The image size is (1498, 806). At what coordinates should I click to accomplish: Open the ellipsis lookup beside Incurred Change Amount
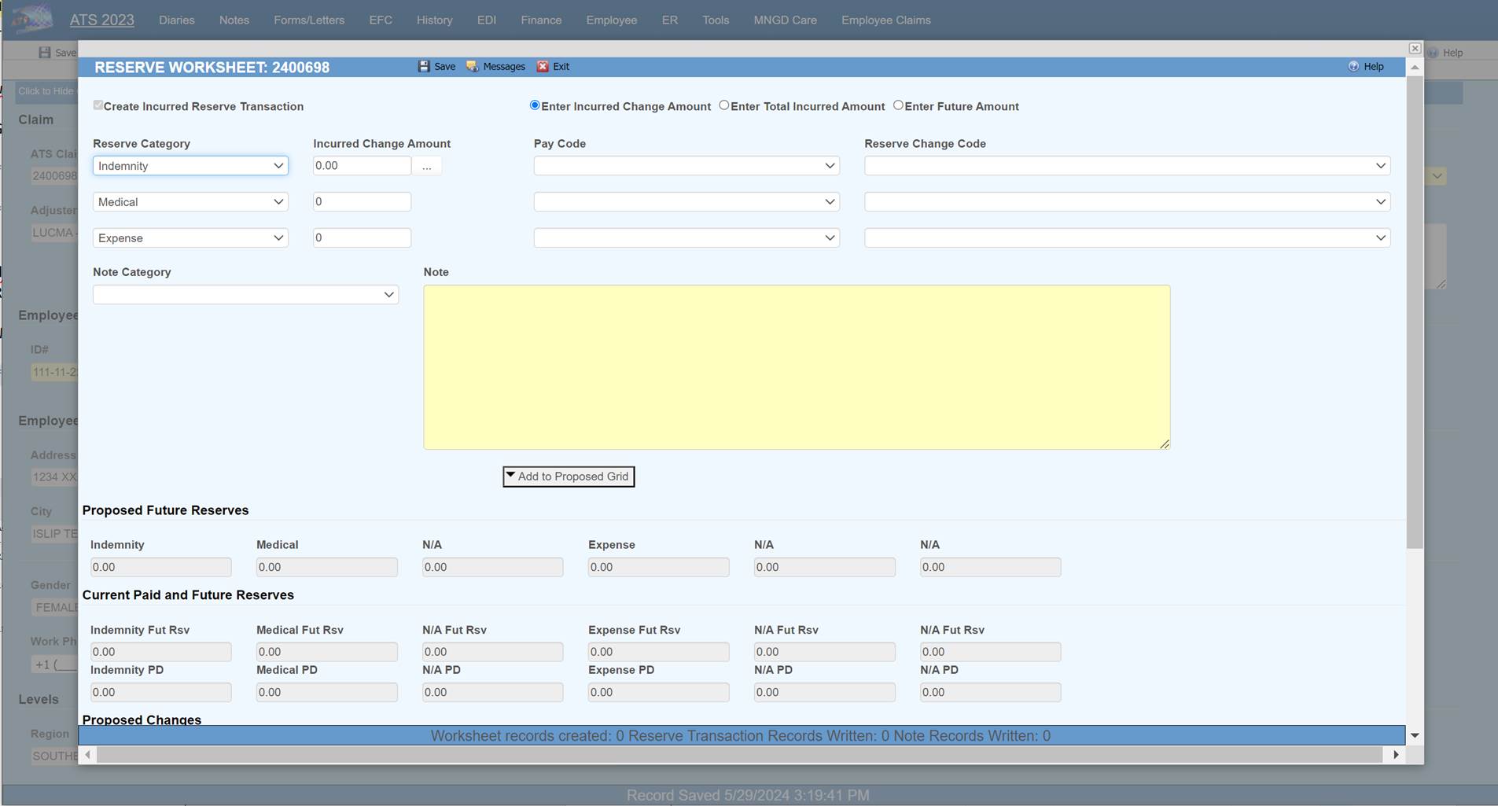427,165
